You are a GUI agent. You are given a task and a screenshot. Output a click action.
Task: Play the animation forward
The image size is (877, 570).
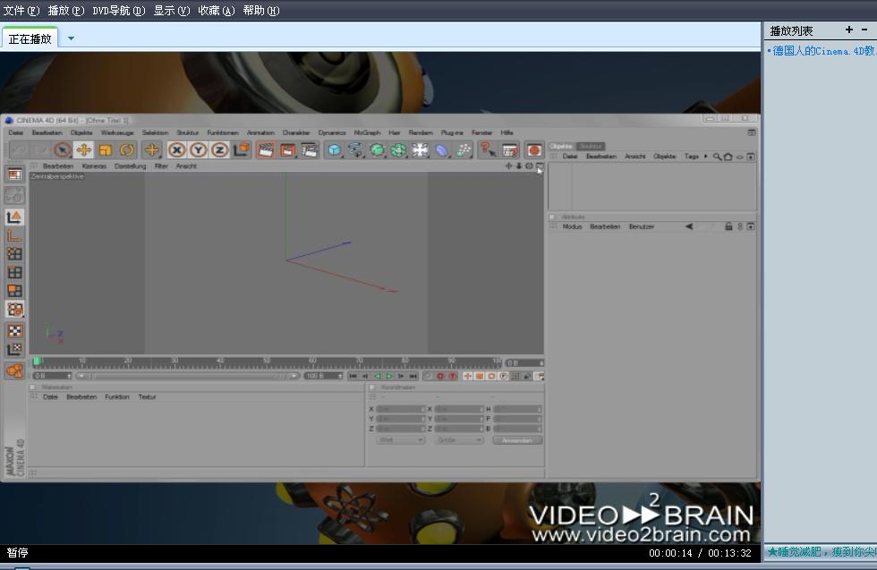[x=389, y=376]
